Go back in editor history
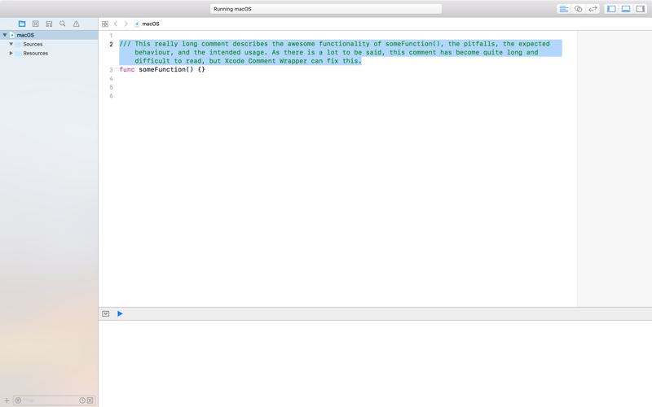 coord(116,24)
